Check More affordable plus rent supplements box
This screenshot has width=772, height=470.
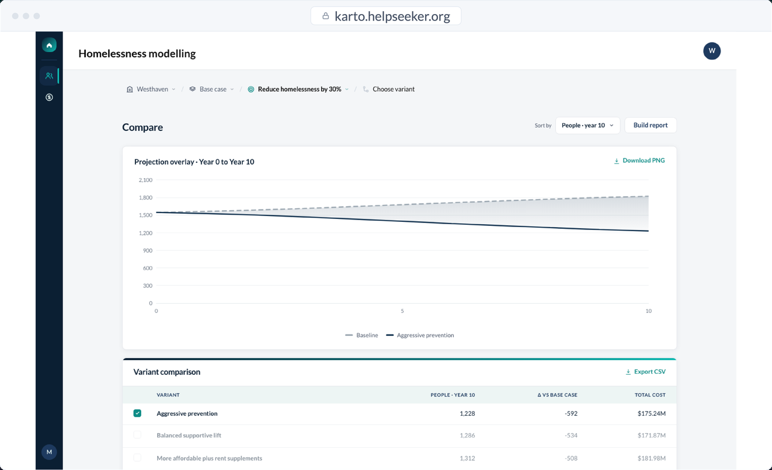pos(137,458)
